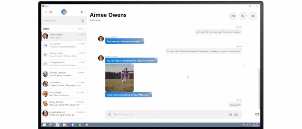Open the dial pad icon beside search
The width and height of the screenshot is (302, 129).
(x=82, y=21)
